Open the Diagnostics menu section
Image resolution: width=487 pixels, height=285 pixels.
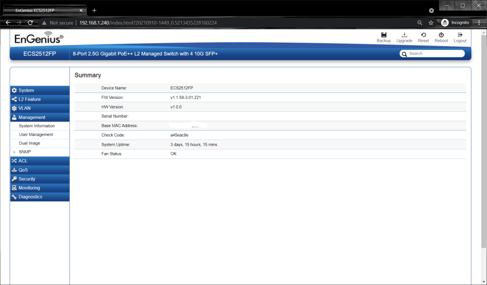40,197
